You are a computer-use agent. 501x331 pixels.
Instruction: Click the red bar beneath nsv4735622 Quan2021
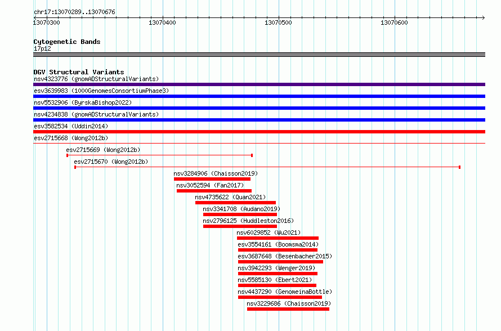click(x=235, y=203)
